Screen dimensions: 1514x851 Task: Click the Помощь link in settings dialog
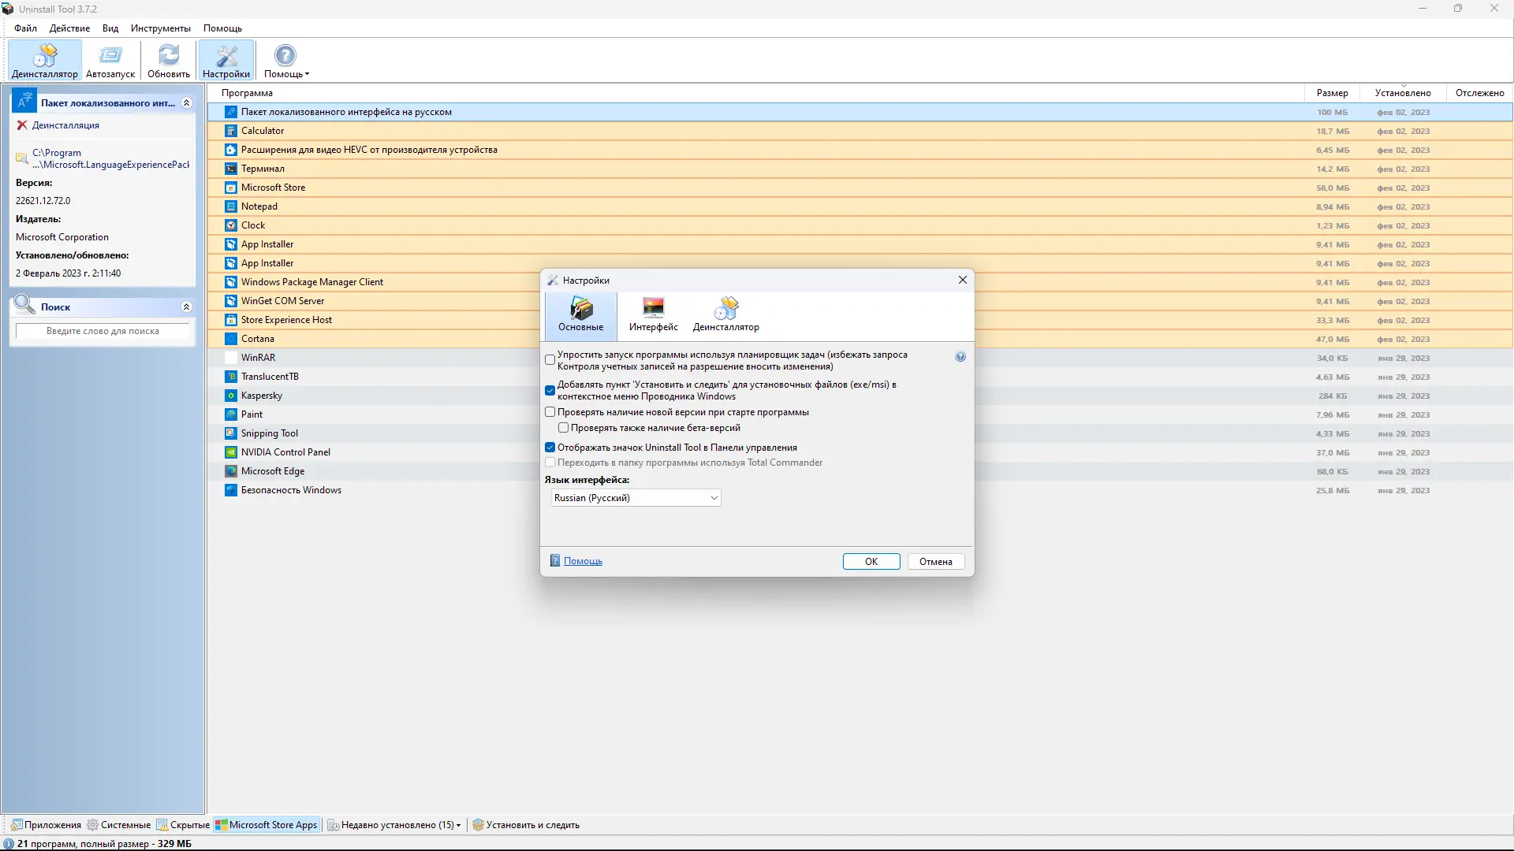point(583,561)
